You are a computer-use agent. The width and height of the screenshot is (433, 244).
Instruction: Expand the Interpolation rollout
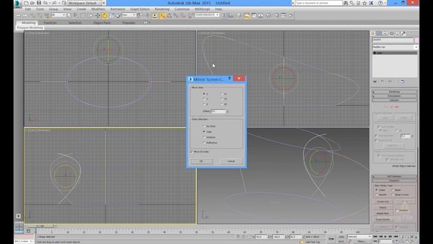(394, 96)
